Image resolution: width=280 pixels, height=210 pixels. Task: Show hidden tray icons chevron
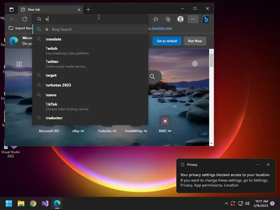point(226,203)
